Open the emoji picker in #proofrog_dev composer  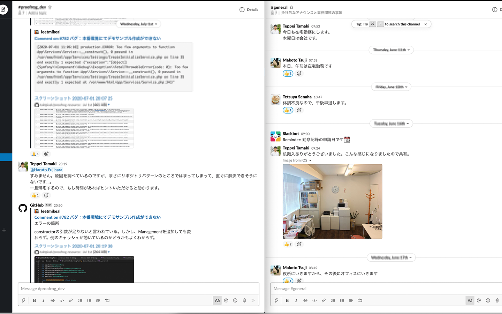point(235,300)
